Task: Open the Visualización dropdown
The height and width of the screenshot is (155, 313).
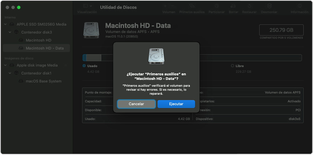Action: pyautogui.click(x=87, y=6)
